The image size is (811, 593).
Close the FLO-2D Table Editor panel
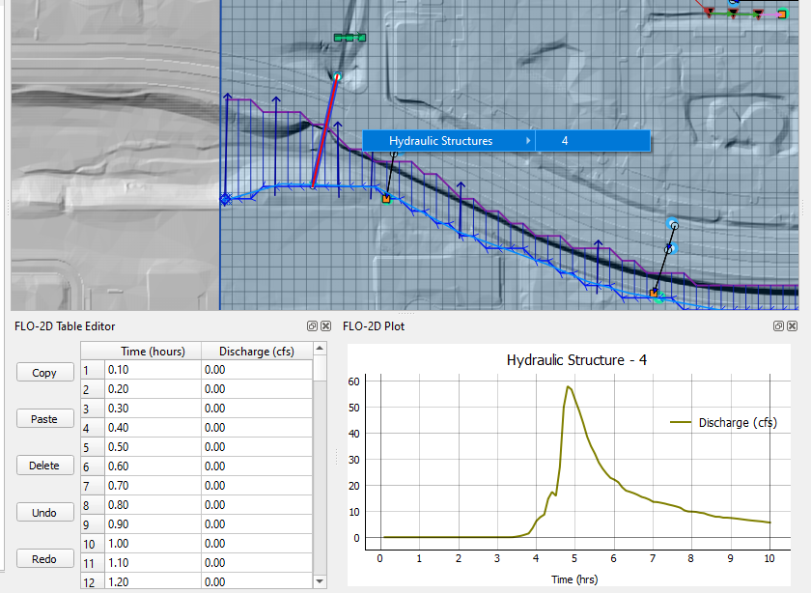coord(325,326)
